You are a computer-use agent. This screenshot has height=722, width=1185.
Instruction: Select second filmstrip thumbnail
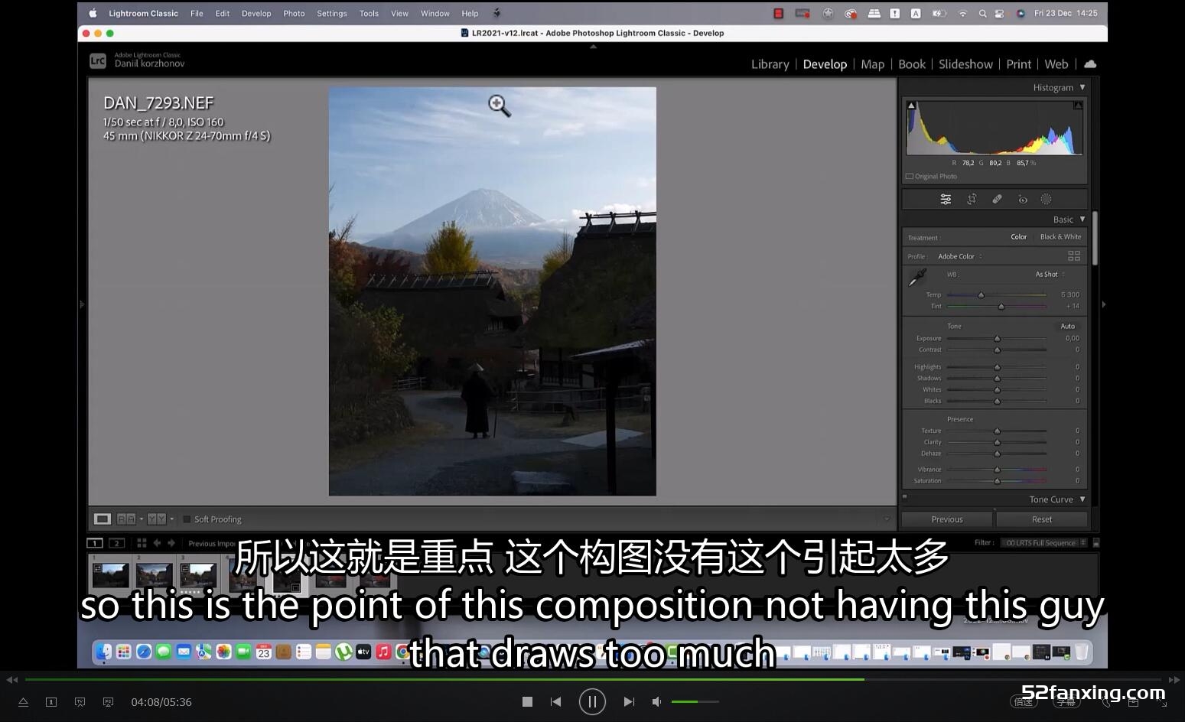pyautogui.click(x=155, y=575)
